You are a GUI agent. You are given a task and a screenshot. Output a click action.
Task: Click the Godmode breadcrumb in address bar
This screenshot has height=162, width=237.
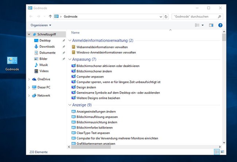click(x=71, y=17)
